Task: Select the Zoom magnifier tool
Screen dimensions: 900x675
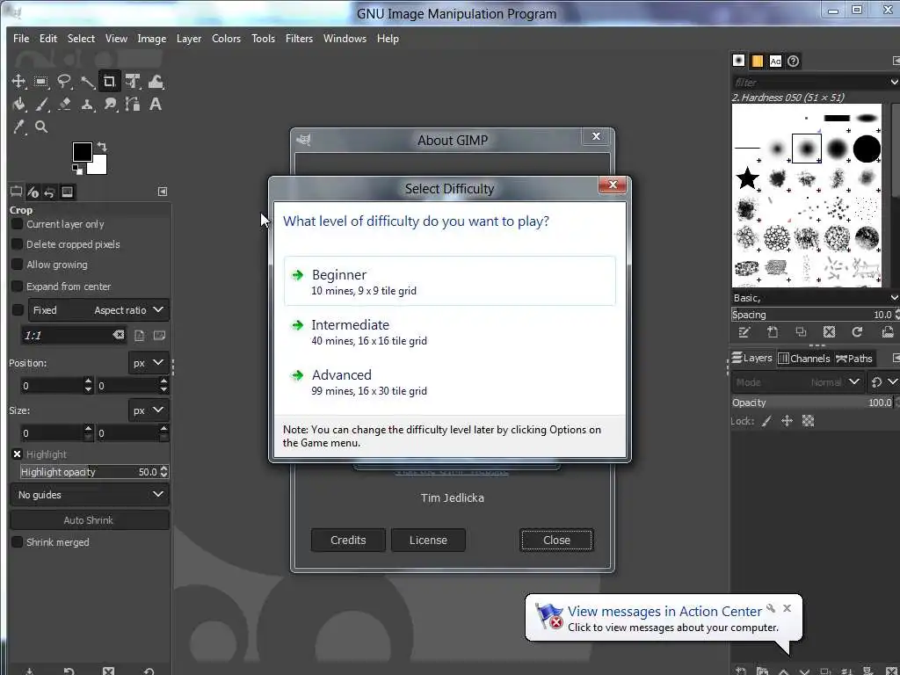Action: tap(40, 127)
